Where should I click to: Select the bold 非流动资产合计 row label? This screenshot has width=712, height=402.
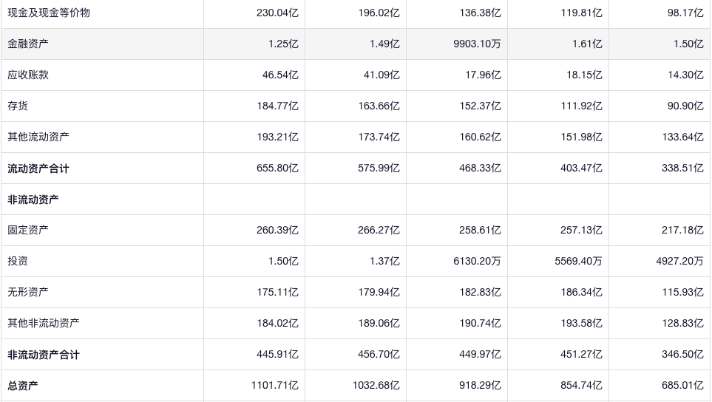[44, 355]
